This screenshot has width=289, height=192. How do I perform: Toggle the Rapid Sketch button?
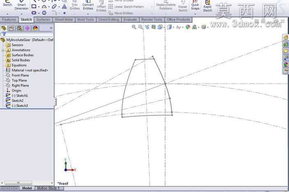tap(208, 7)
